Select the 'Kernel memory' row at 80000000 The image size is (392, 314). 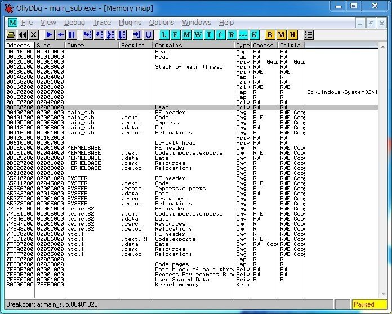pyautogui.click(x=191, y=285)
